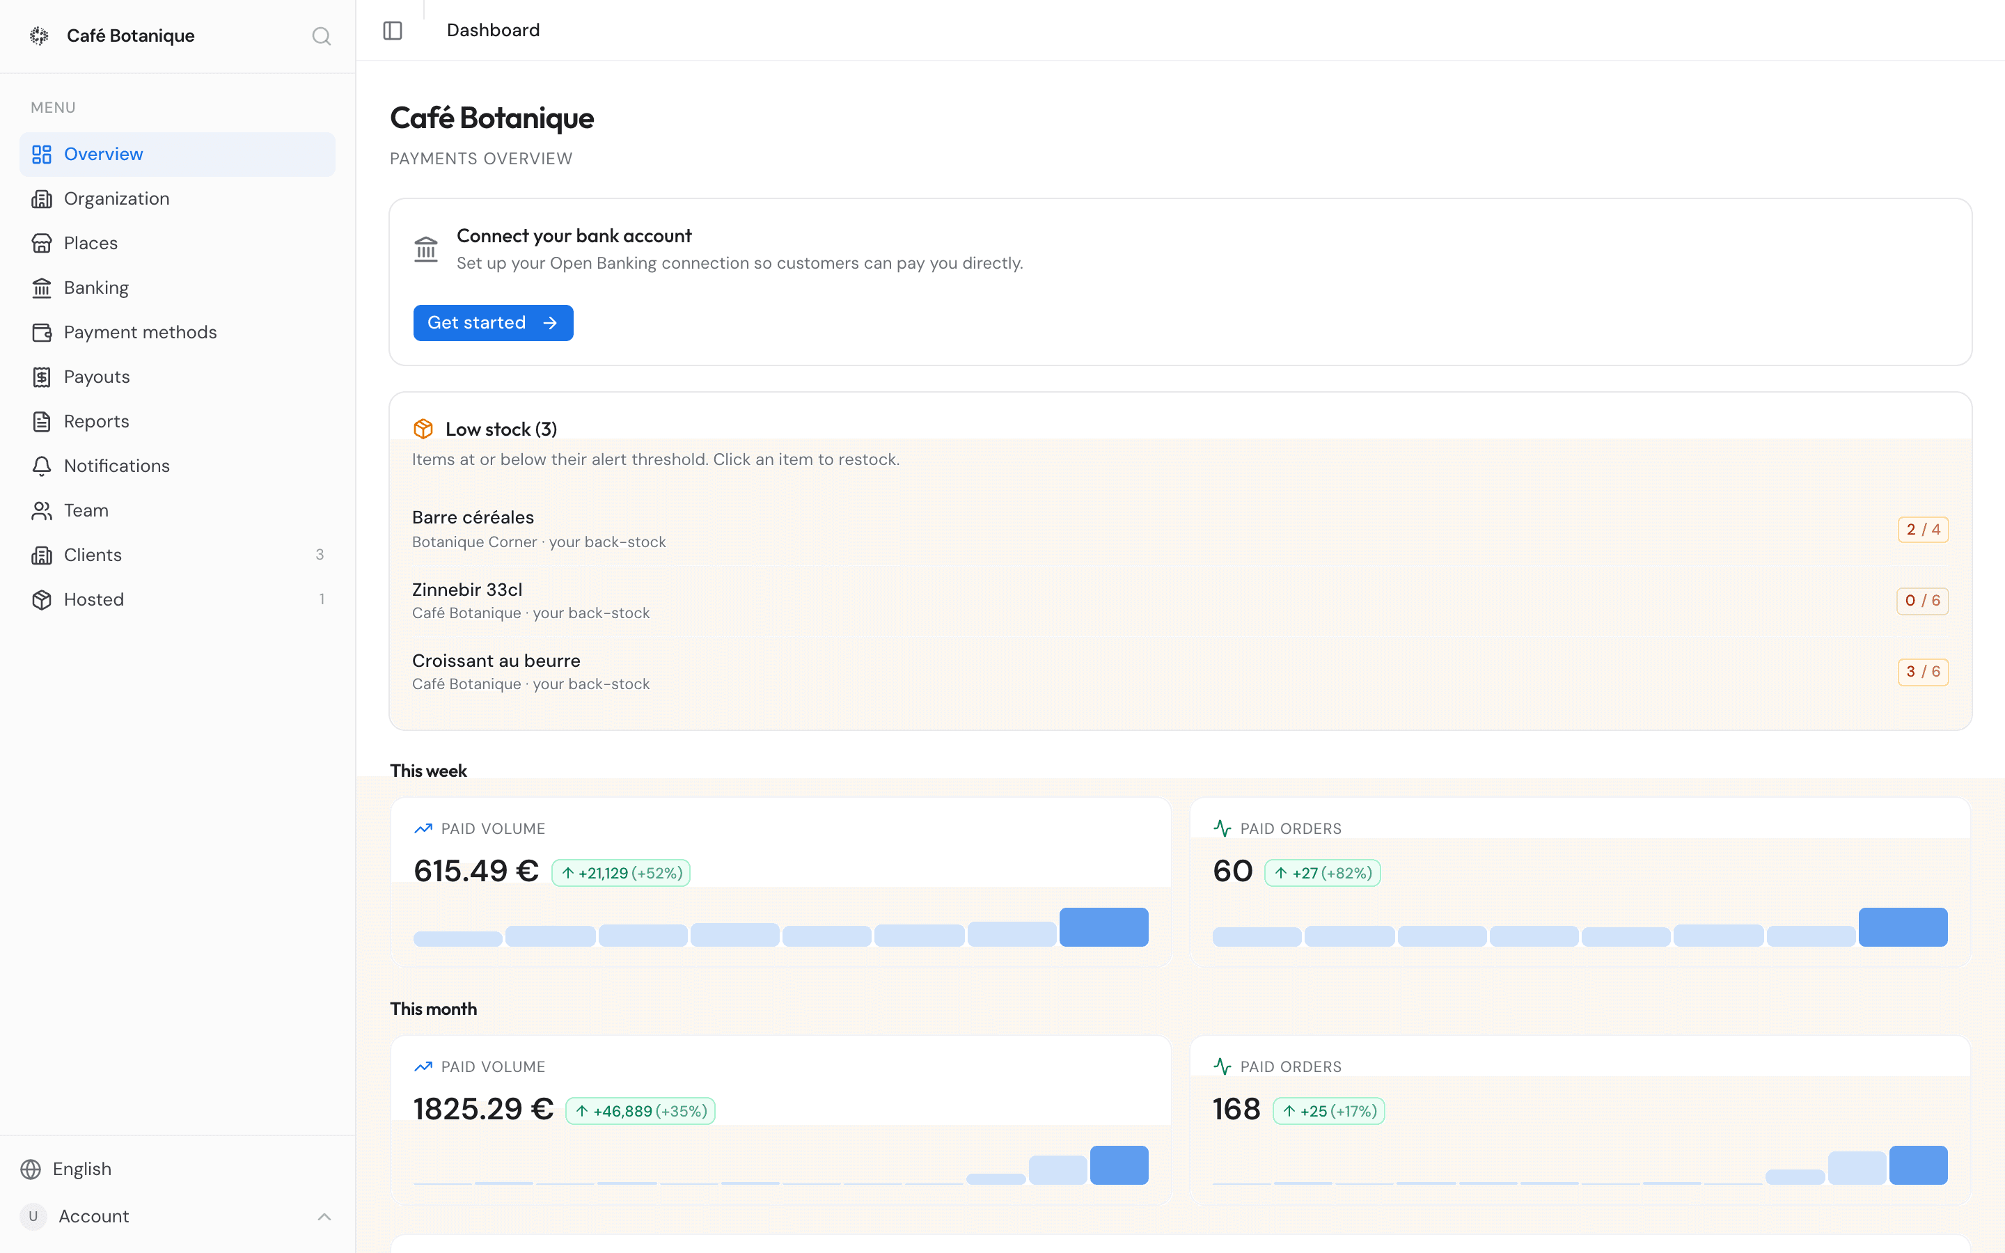Image resolution: width=2005 pixels, height=1253 pixels.
Task: Click the Payment methods wallet icon
Action: 42,332
